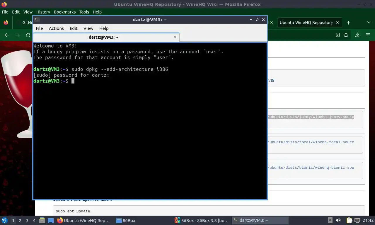This screenshot has width=375, height=225.
Task: Switch to workspace 4
Action: point(34,221)
